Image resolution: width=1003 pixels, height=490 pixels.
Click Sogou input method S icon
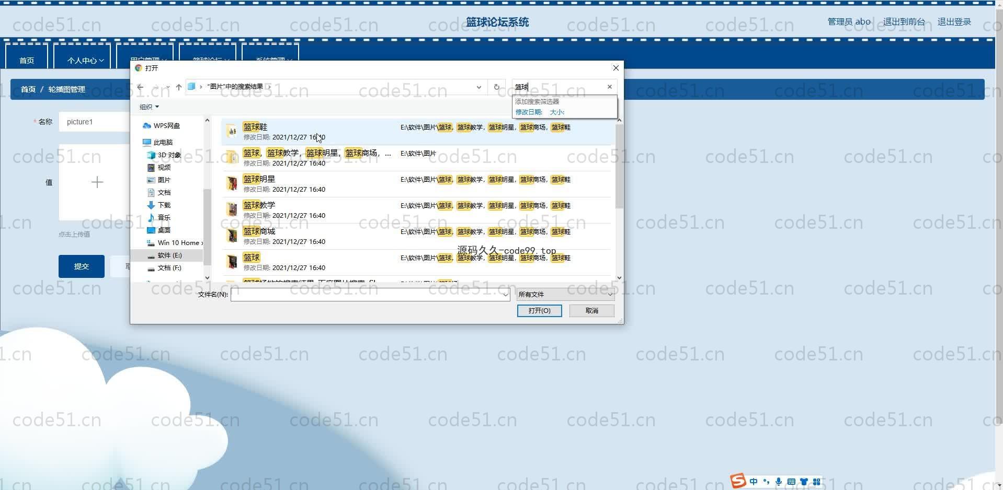pos(738,481)
